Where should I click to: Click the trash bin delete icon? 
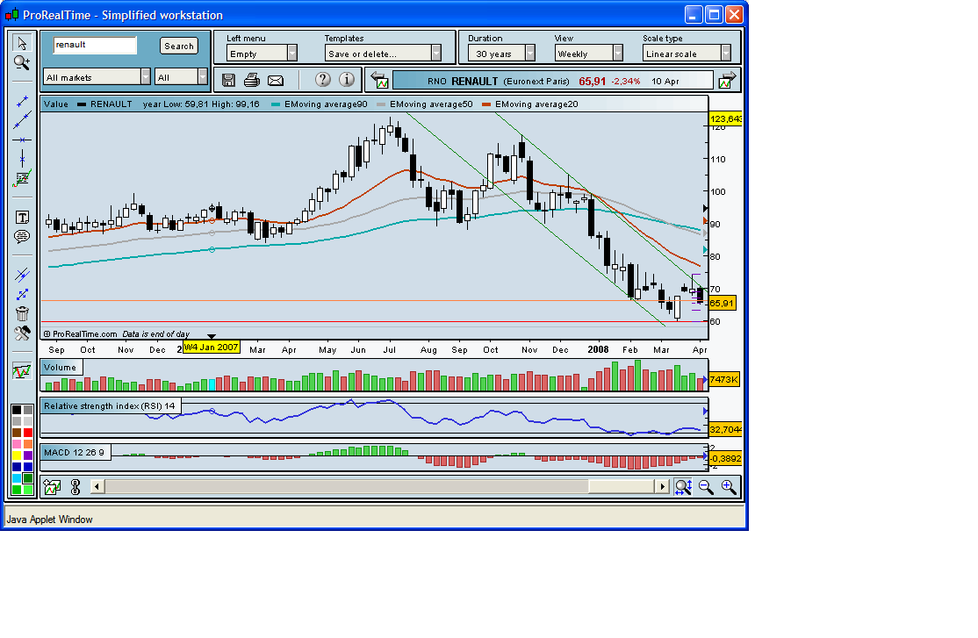click(x=22, y=313)
